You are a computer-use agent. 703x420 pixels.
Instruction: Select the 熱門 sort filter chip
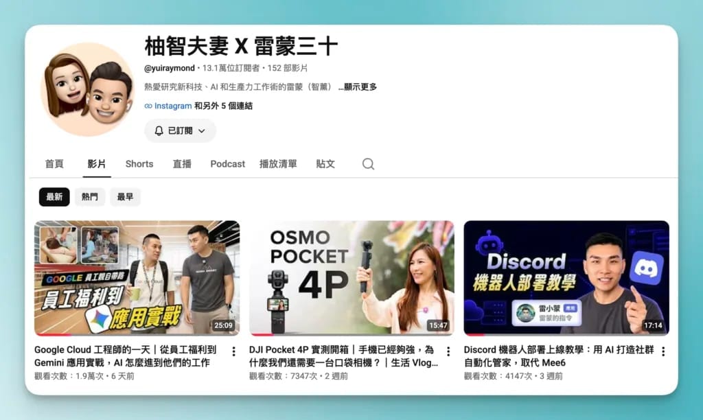click(x=90, y=197)
